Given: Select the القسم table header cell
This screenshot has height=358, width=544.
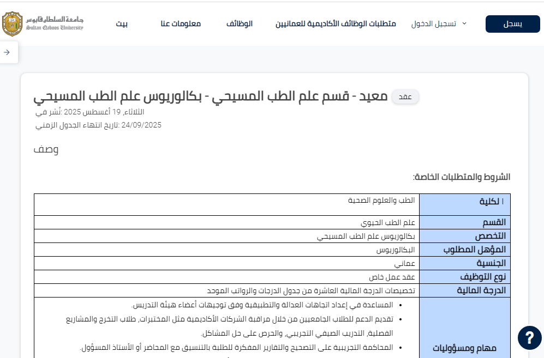Looking at the screenshot, I should tap(464, 222).
